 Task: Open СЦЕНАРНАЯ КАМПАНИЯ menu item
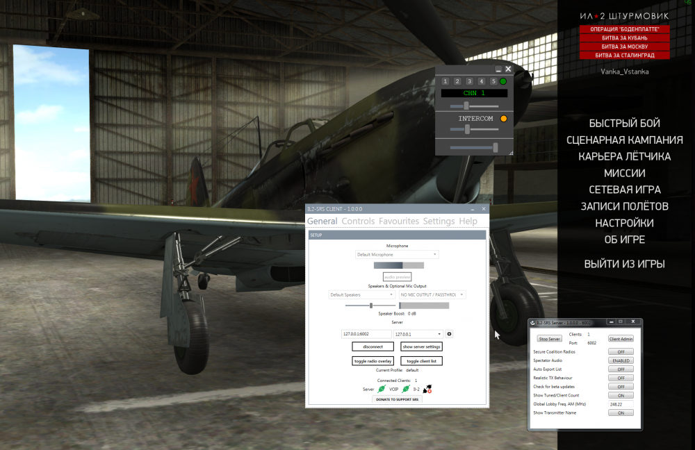(625, 140)
